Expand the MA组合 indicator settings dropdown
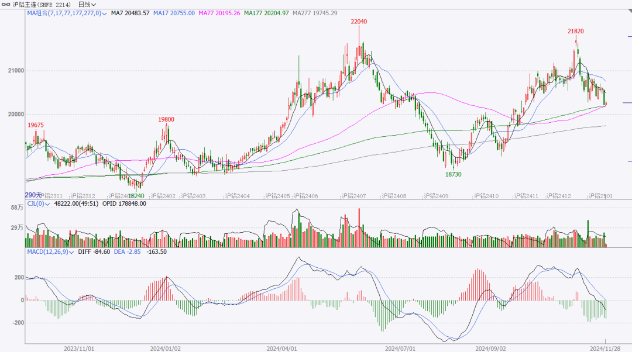 tap(104, 13)
